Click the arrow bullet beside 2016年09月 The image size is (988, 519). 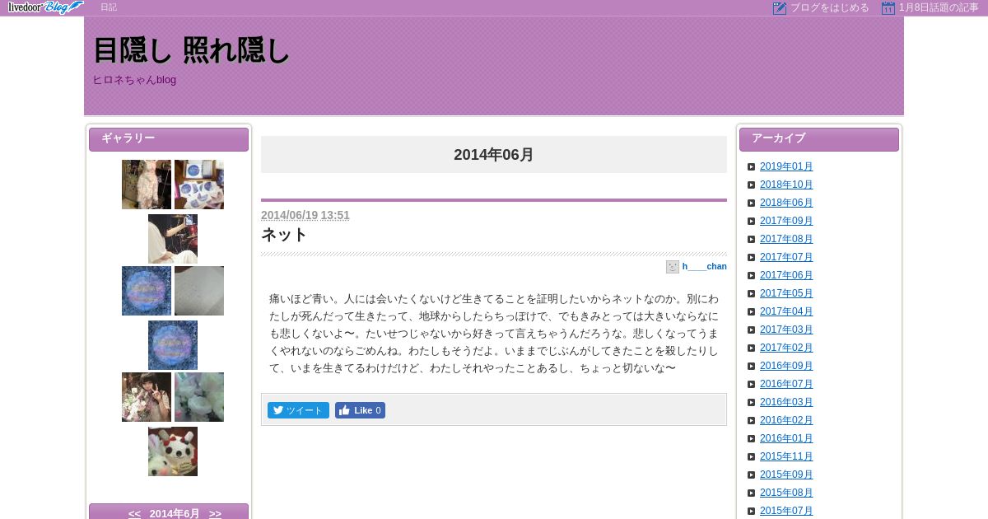tap(752, 366)
